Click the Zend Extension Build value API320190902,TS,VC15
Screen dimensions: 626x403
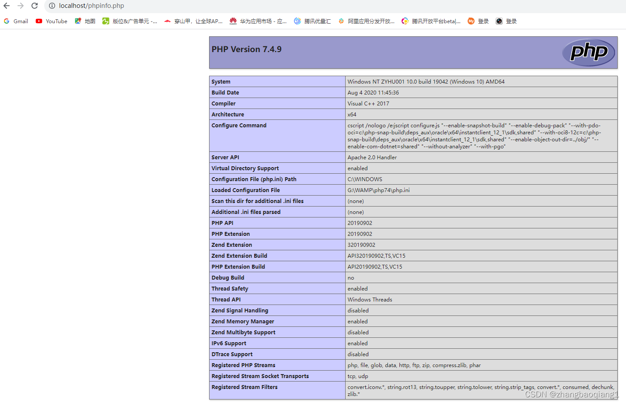[x=377, y=256]
